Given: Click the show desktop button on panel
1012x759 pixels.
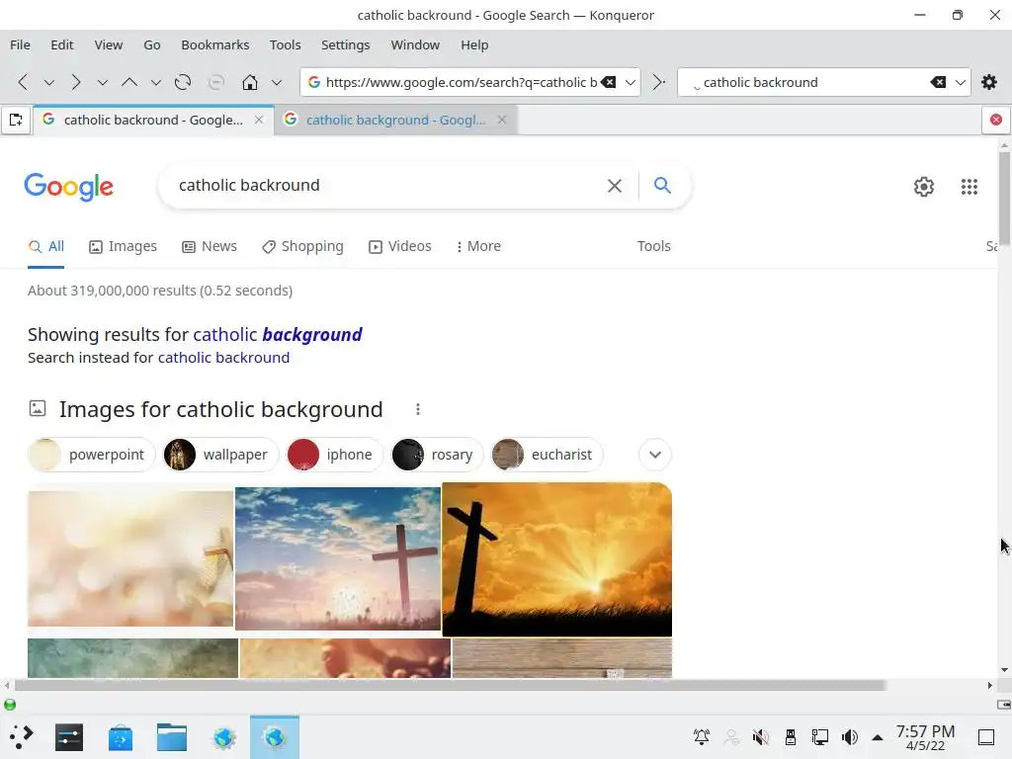Looking at the screenshot, I should (985, 736).
